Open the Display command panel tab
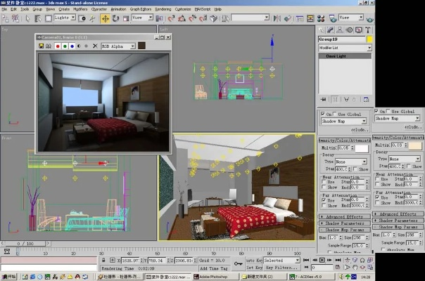 pyautogui.click(x=358, y=30)
